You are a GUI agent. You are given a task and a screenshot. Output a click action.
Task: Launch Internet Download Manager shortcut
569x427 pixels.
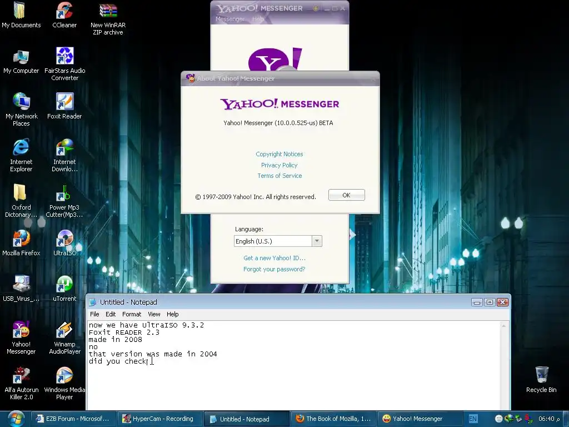coord(64,156)
